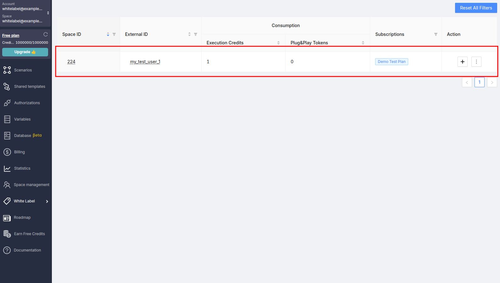Sort the table by Space ID
This screenshot has height=283, width=500.
(x=108, y=34)
